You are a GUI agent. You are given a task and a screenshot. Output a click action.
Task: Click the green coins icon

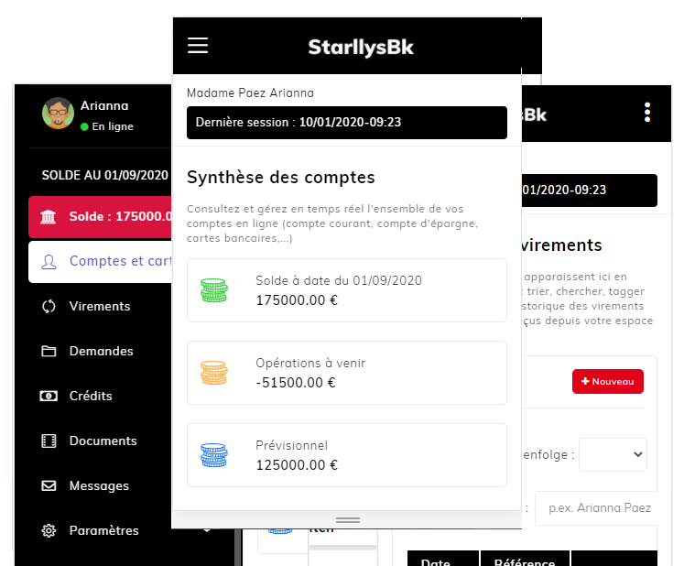pos(214,290)
